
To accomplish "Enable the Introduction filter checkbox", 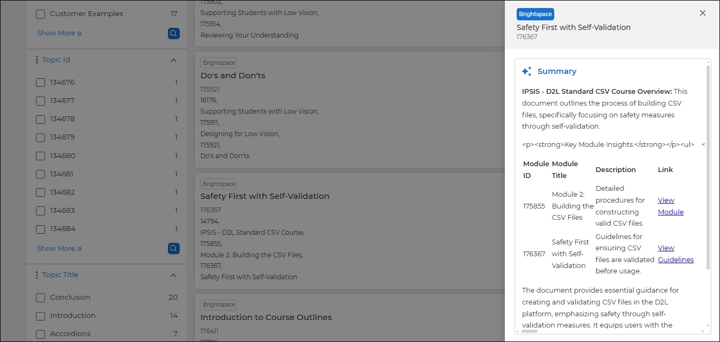I will coord(40,316).
